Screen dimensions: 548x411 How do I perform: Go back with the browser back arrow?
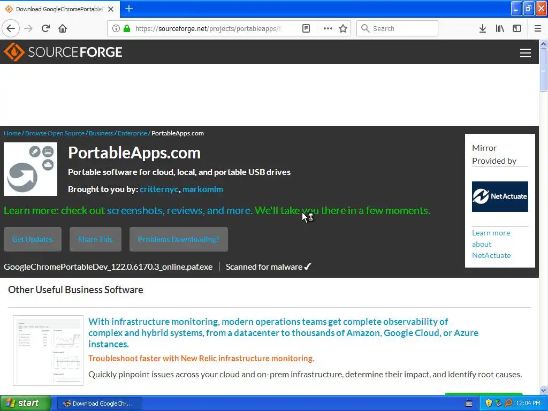pyautogui.click(x=11, y=28)
